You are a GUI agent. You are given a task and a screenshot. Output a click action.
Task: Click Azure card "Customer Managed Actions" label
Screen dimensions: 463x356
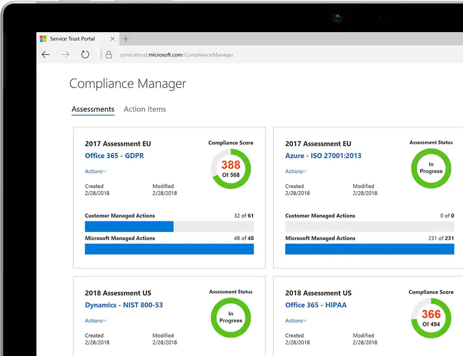[x=320, y=216]
